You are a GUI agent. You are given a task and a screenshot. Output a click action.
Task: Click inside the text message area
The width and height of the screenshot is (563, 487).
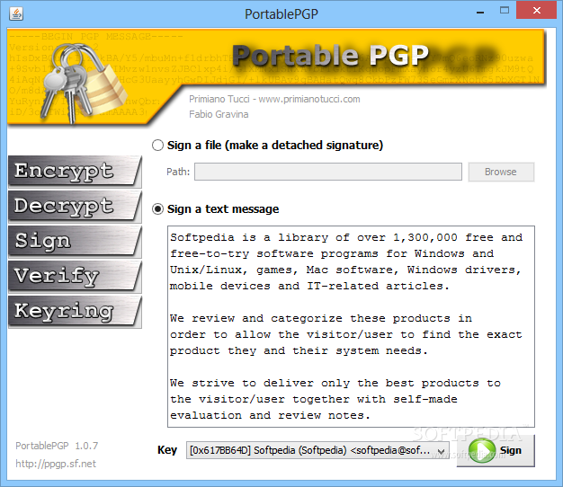(351, 327)
